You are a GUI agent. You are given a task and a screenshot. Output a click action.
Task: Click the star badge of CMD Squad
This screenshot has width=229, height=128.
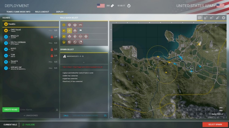[x=6, y=31]
